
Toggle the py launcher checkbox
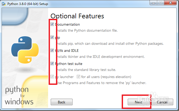(x=52, y=77)
